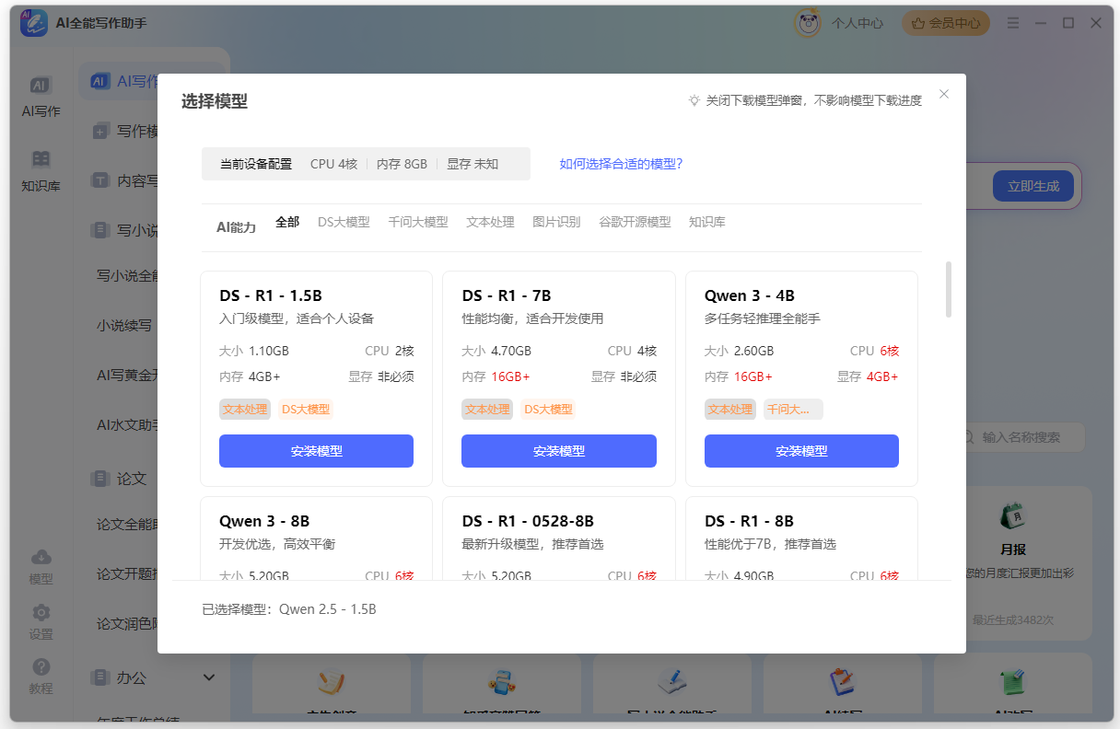Close the 选择模型 dialog
The image size is (1120, 729).
coord(943,94)
